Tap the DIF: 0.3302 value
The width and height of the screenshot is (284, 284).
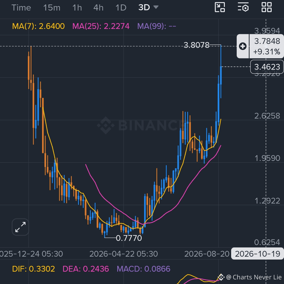click(x=33, y=269)
